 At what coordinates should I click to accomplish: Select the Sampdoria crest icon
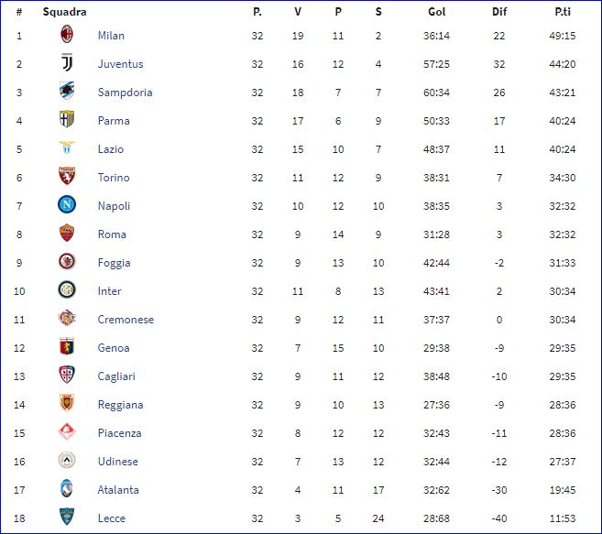(x=67, y=91)
